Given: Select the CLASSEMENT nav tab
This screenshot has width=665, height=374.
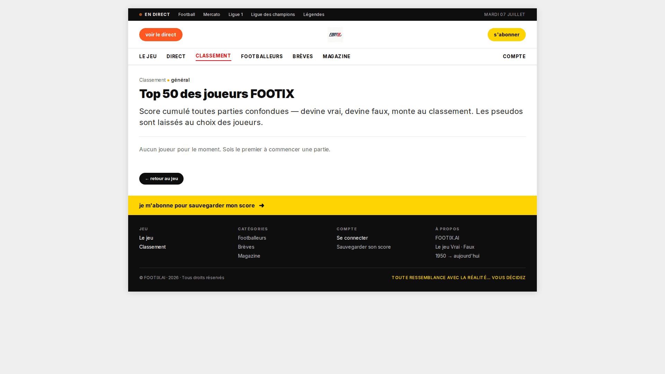Looking at the screenshot, I should (x=213, y=56).
